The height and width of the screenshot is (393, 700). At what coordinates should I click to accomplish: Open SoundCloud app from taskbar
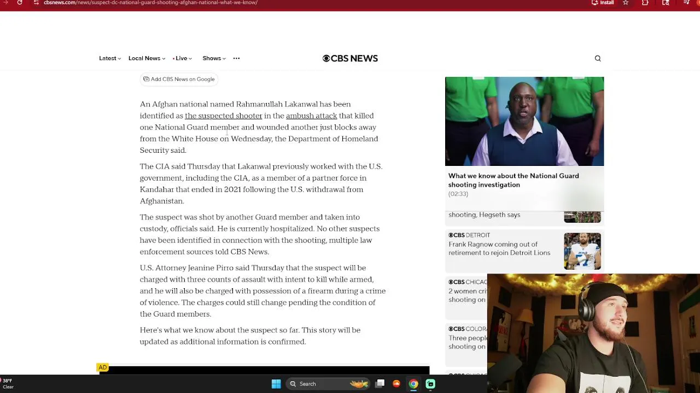396,384
